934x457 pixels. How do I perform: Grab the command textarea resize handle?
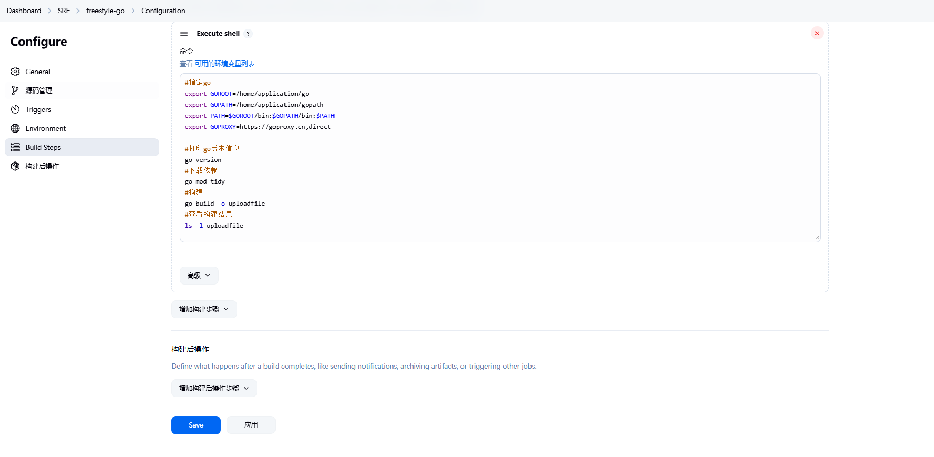pyautogui.click(x=817, y=237)
